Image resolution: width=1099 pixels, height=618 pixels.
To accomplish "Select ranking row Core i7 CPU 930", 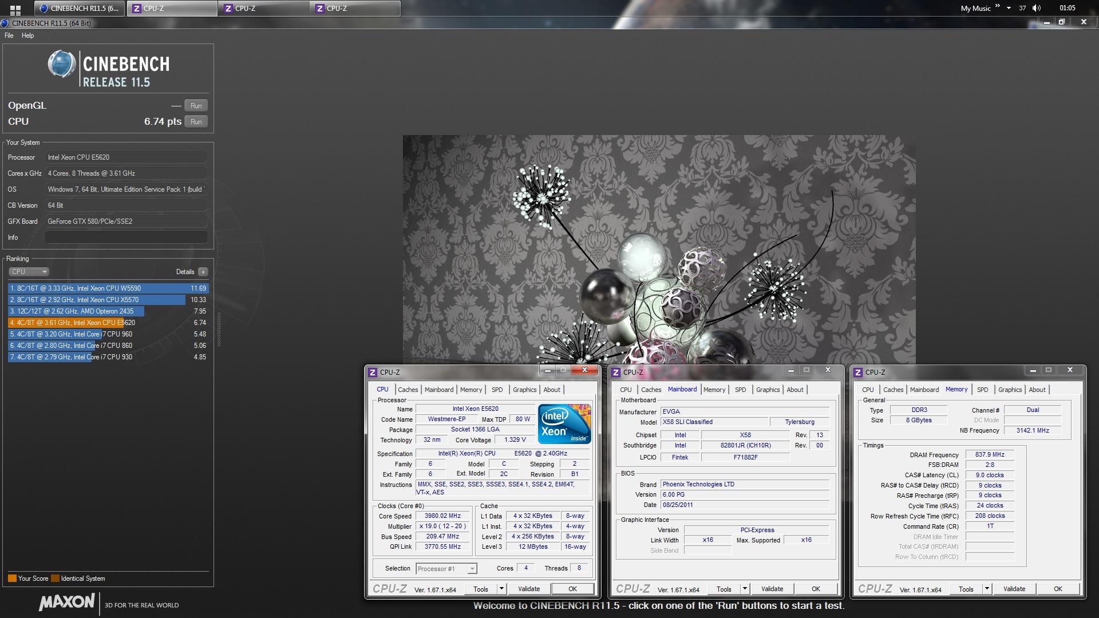I will point(108,357).
